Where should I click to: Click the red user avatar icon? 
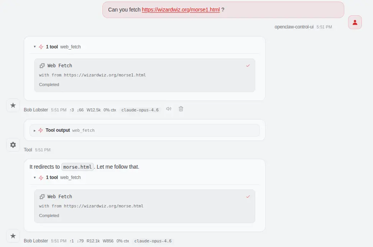(x=355, y=23)
